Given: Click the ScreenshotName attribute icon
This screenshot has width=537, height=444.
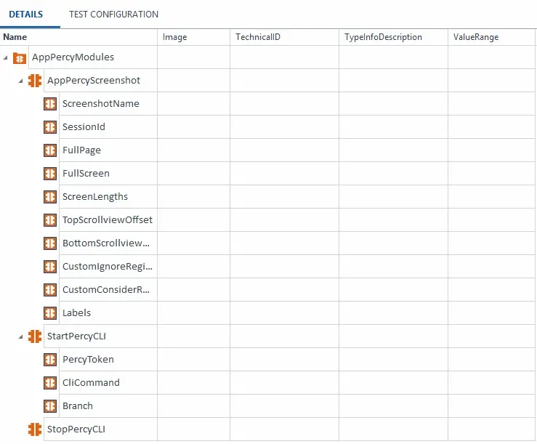Looking at the screenshot, I should [x=50, y=104].
